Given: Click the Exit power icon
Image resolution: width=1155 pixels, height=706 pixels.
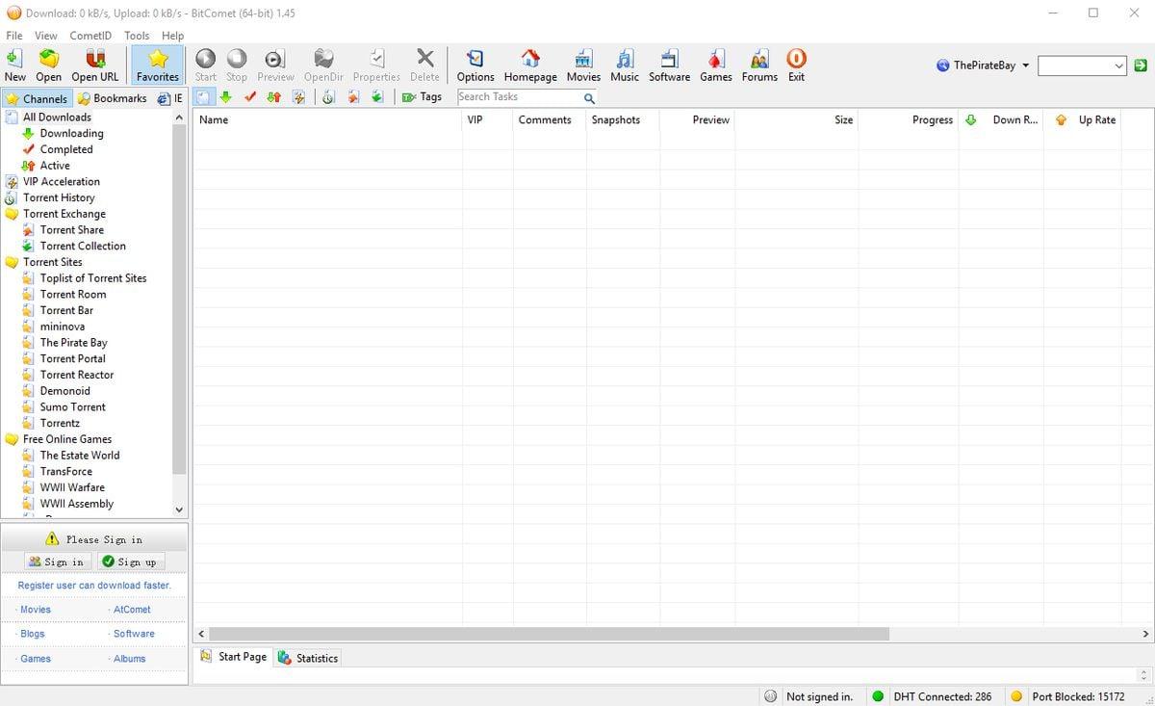Looking at the screenshot, I should (796, 65).
